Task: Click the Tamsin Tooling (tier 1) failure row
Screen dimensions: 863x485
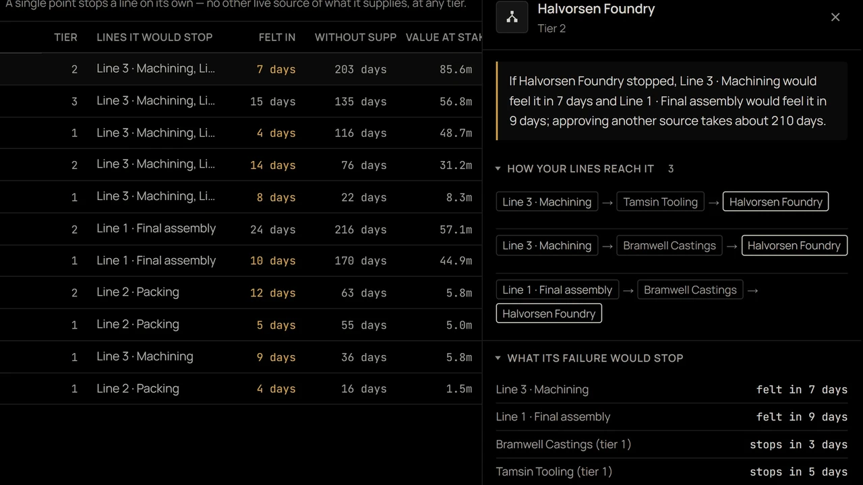Action: (x=672, y=472)
